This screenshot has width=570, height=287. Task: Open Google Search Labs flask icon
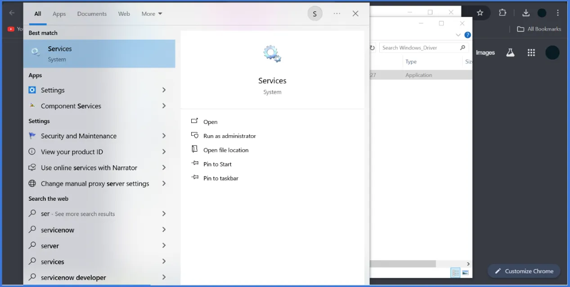(x=510, y=53)
